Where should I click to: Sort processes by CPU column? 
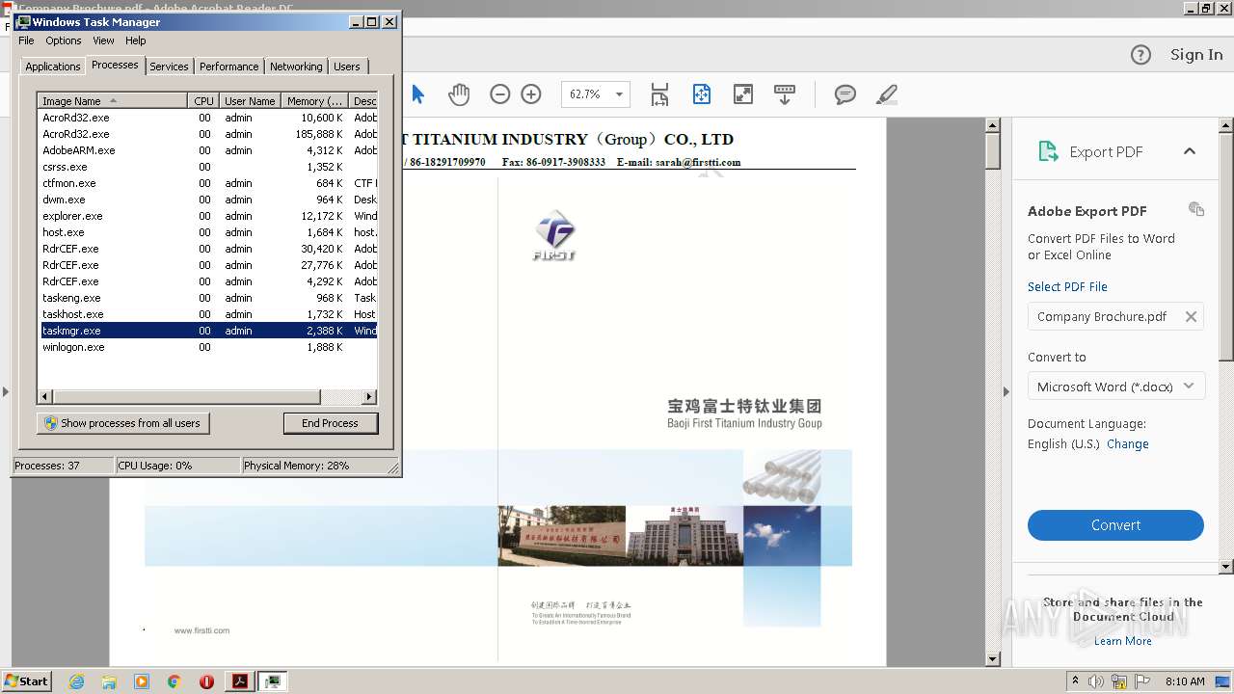203,100
